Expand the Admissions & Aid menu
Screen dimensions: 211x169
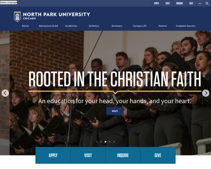48,26
